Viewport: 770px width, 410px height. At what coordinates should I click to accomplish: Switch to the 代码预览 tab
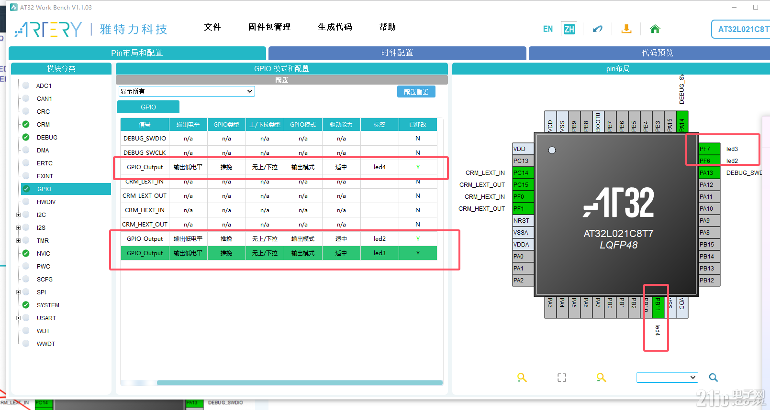coord(649,53)
